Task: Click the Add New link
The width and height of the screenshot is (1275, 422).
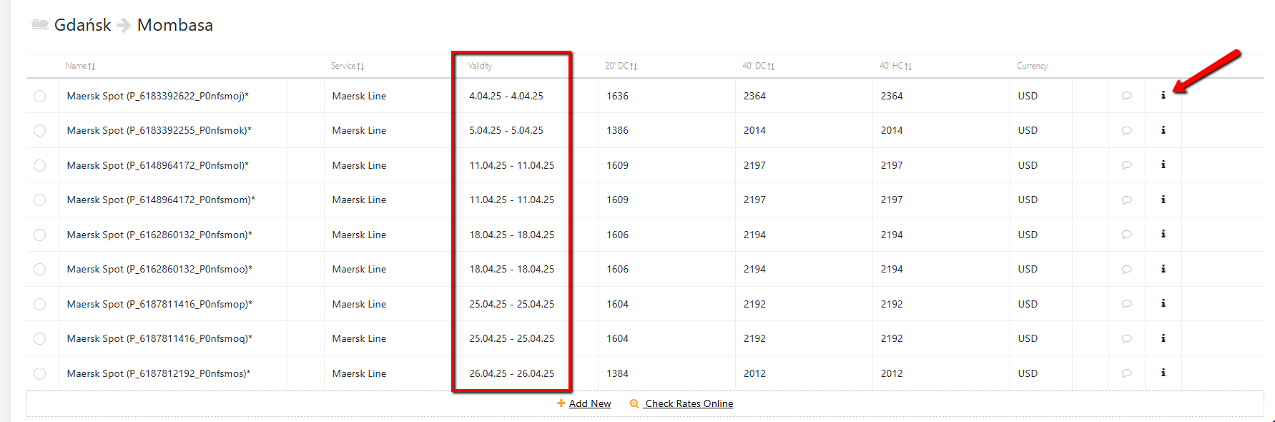Action: point(590,403)
